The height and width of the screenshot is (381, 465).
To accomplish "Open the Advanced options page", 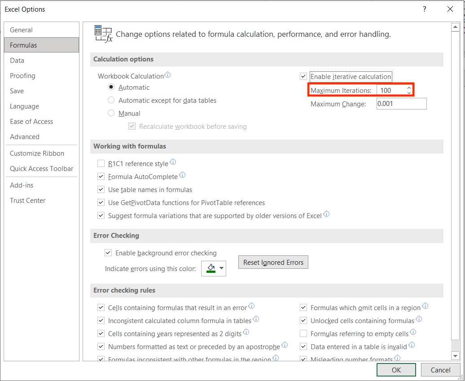I will 24,136.
